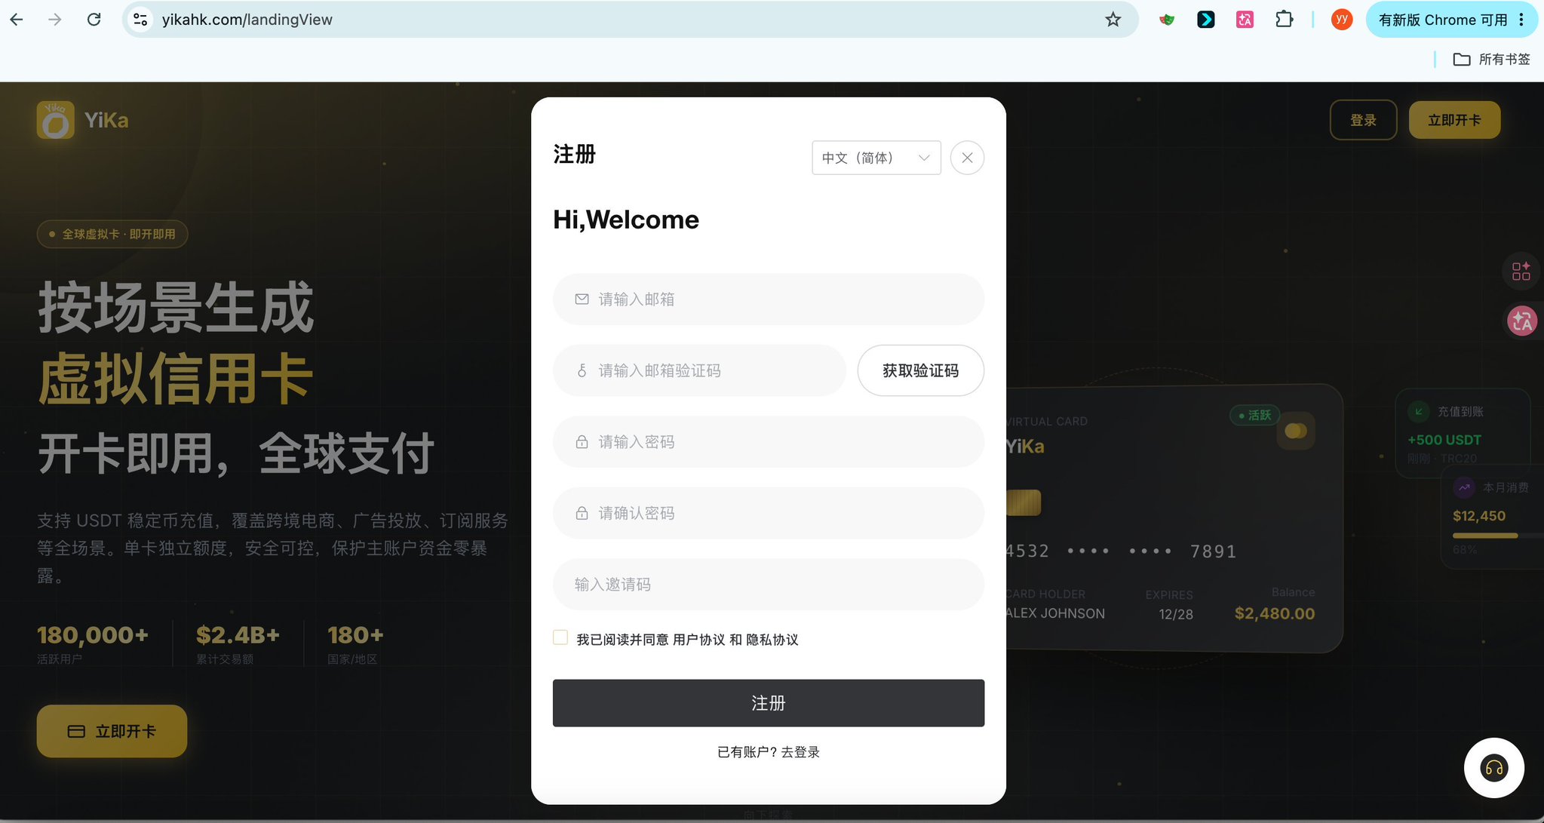Click the 活跃 status badge on card
Screen dimensions: 1544x823
coord(1254,415)
